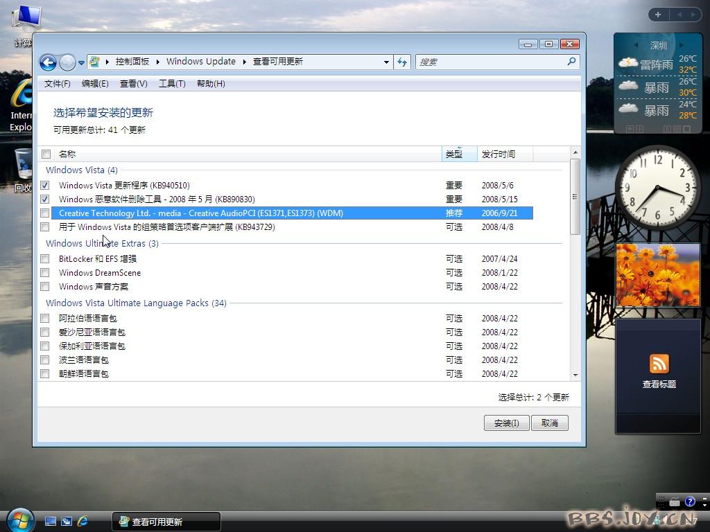Collapse the Windows Ultimate Extras (3) group
The width and height of the screenshot is (710, 532).
pyautogui.click(x=103, y=243)
